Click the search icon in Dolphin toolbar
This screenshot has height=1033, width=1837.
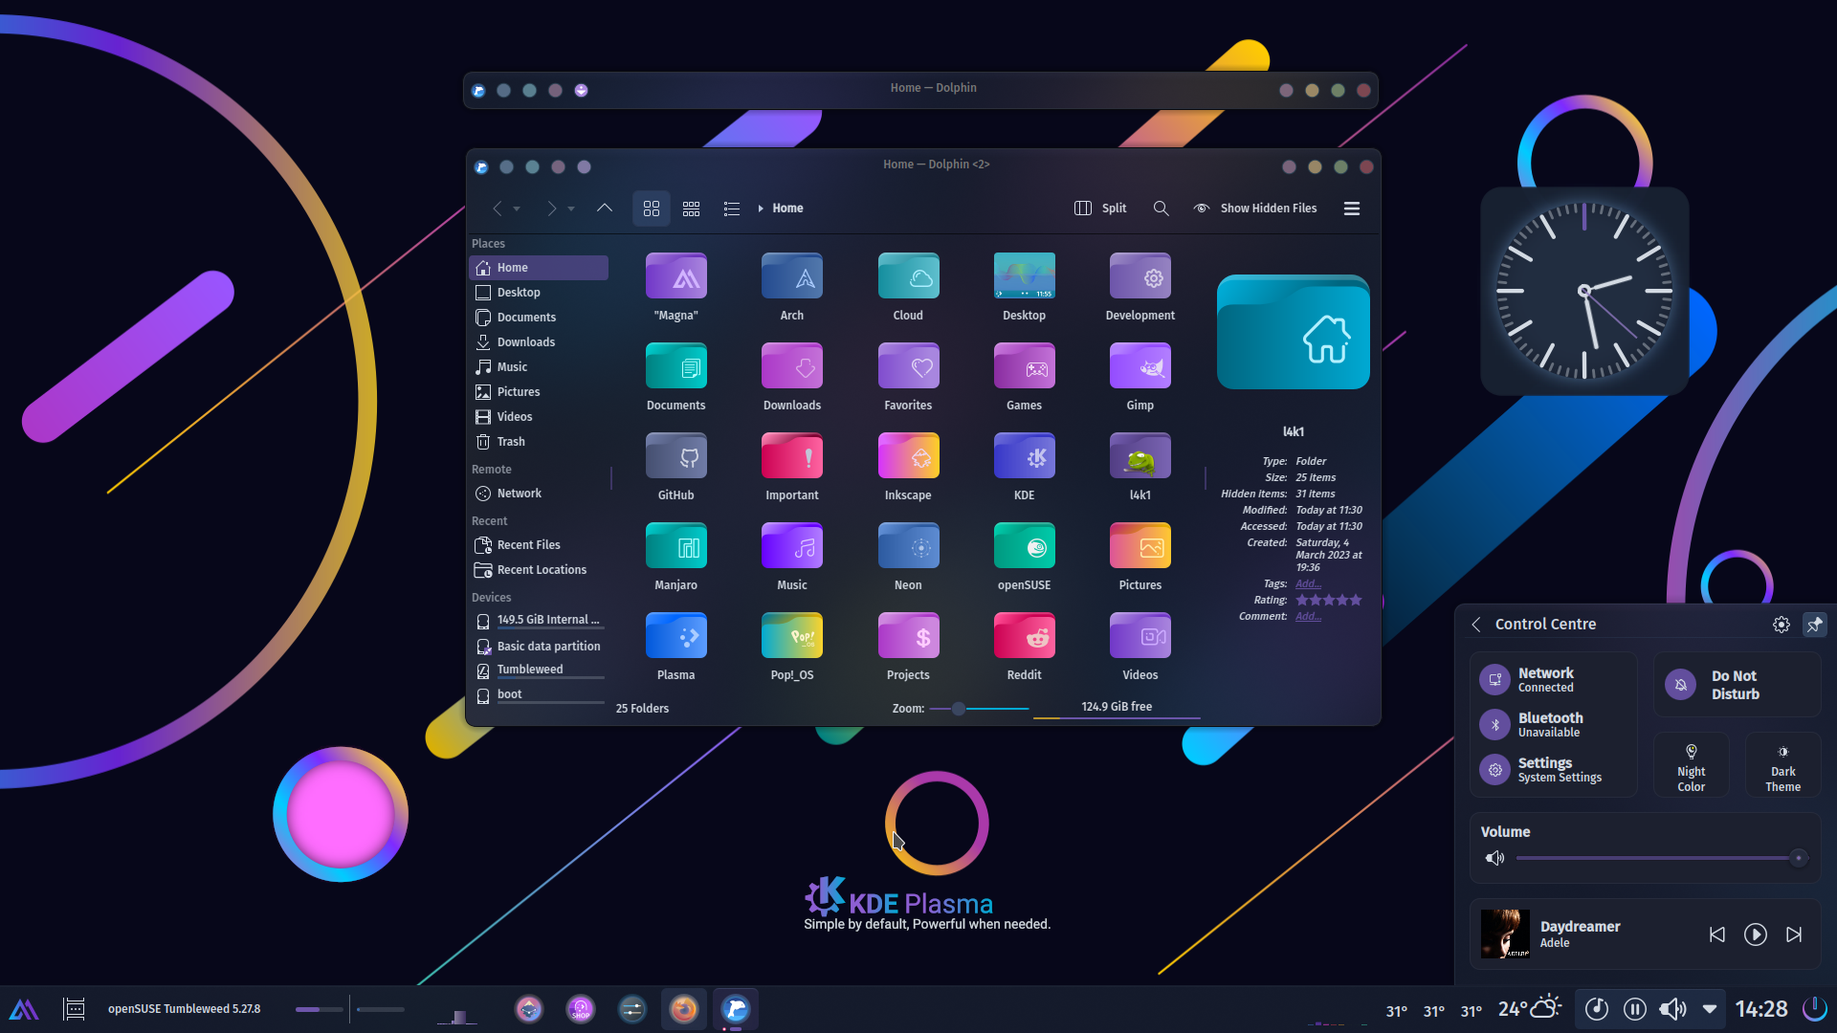pyautogui.click(x=1161, y=209)
